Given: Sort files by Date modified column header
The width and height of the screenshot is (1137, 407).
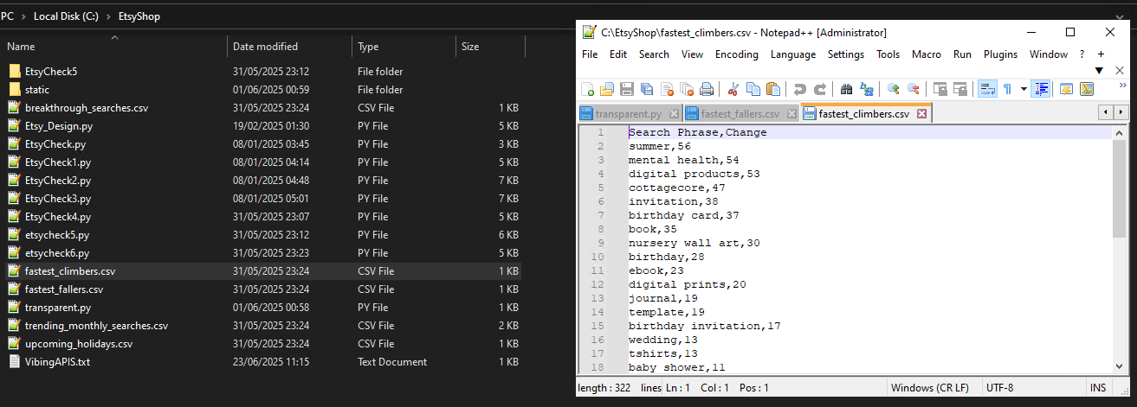Looking at the screenshot, I should (265, 47).
